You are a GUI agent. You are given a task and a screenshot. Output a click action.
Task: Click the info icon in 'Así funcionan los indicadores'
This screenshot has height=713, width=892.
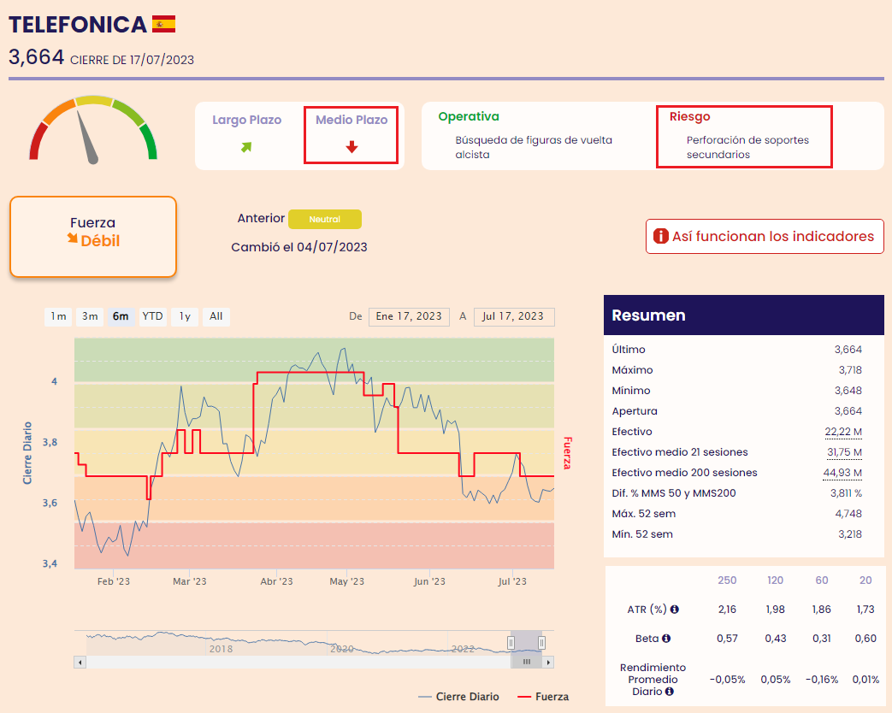(660, 236)
